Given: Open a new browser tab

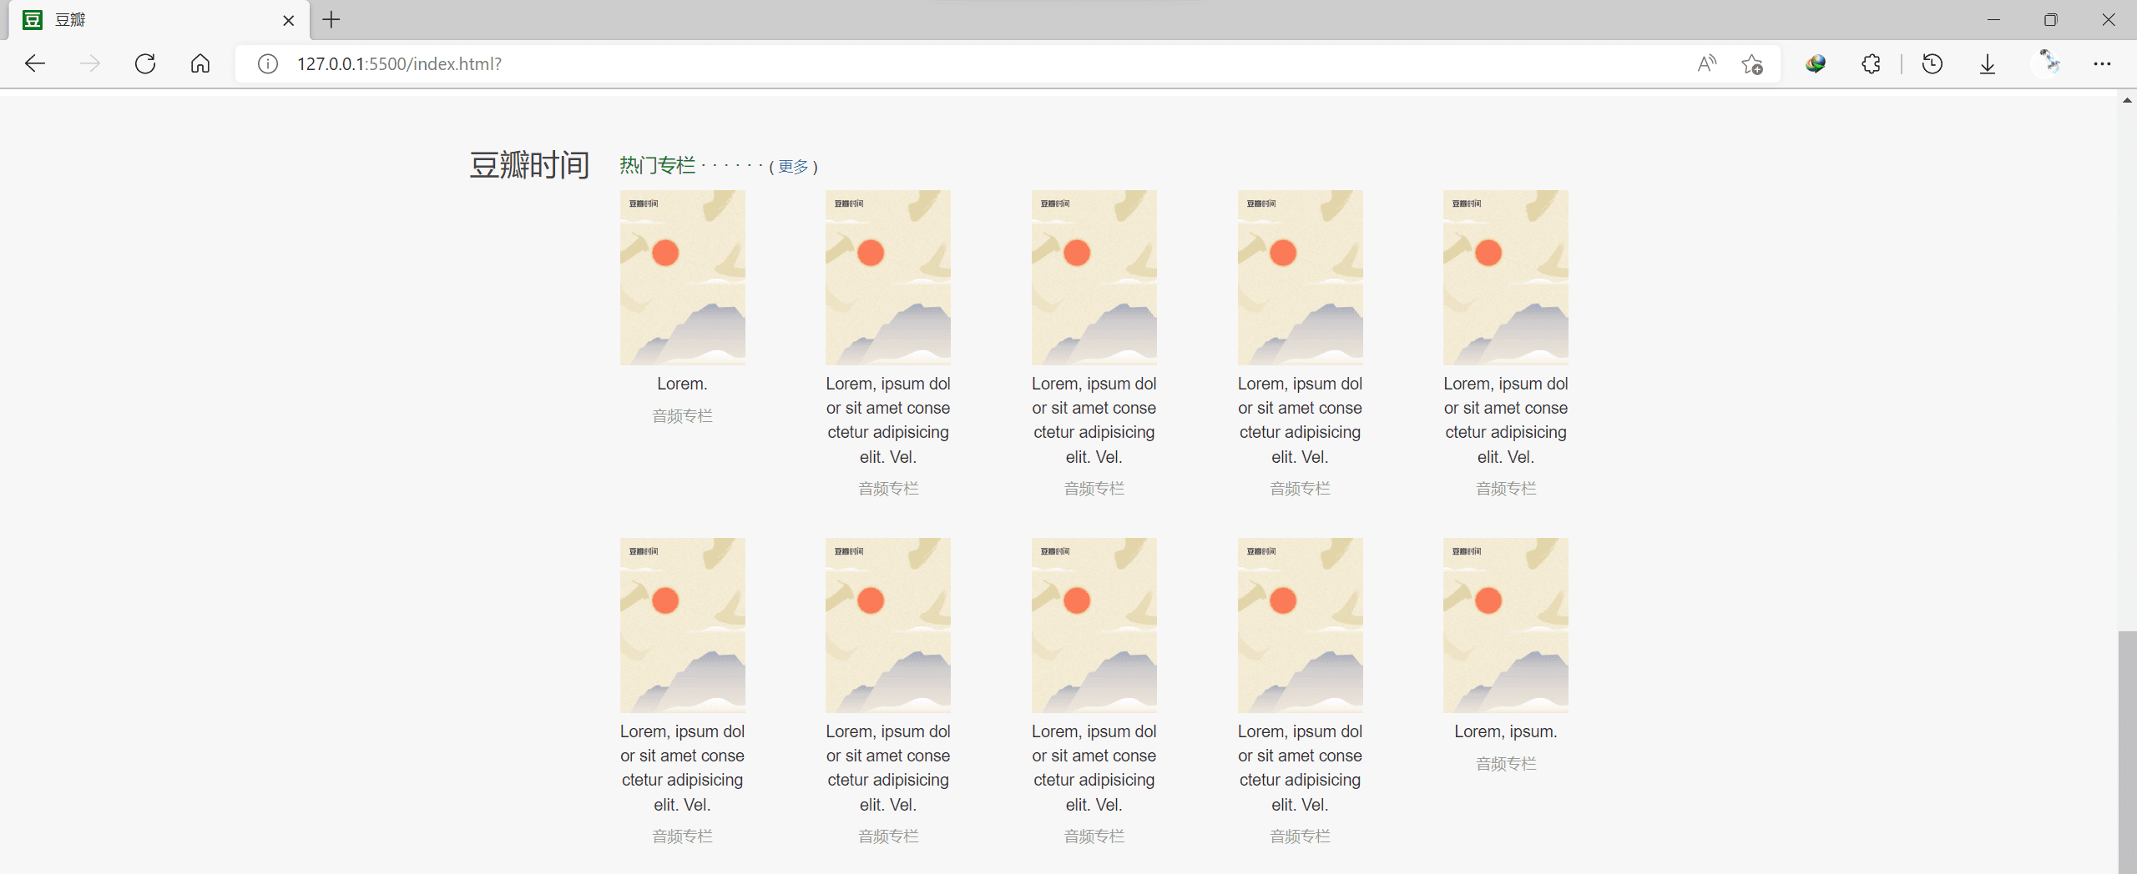Looking at the screenshot, I should pos(331,19).
